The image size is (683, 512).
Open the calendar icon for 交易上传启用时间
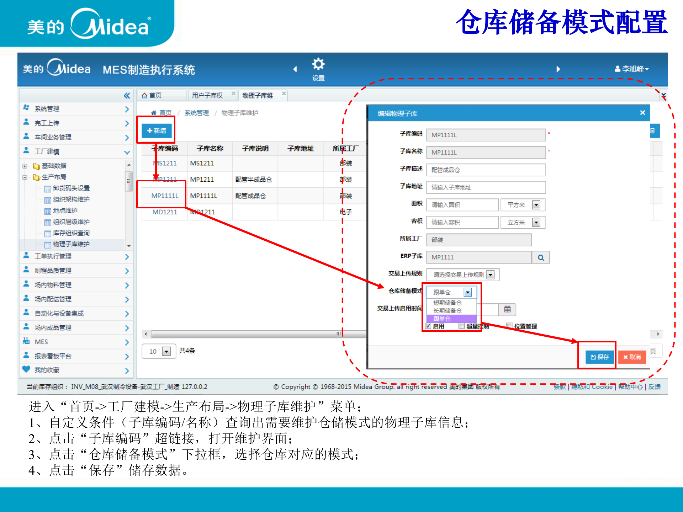point(507,310)
